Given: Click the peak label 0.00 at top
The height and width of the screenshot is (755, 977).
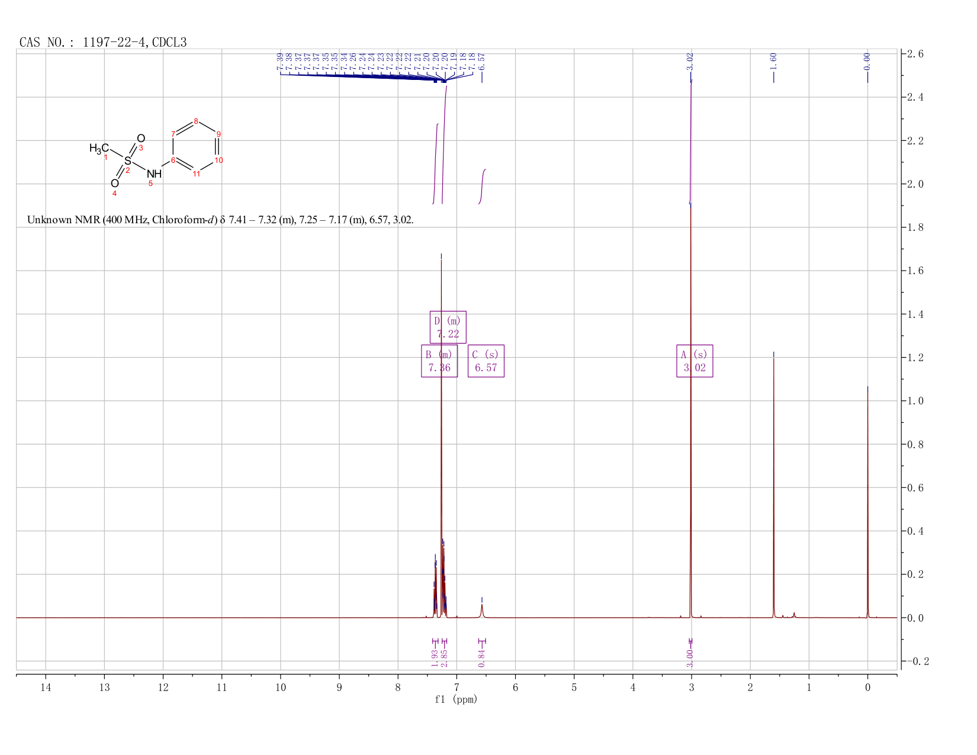Looking at the screenshot, I should pos(867,61).
